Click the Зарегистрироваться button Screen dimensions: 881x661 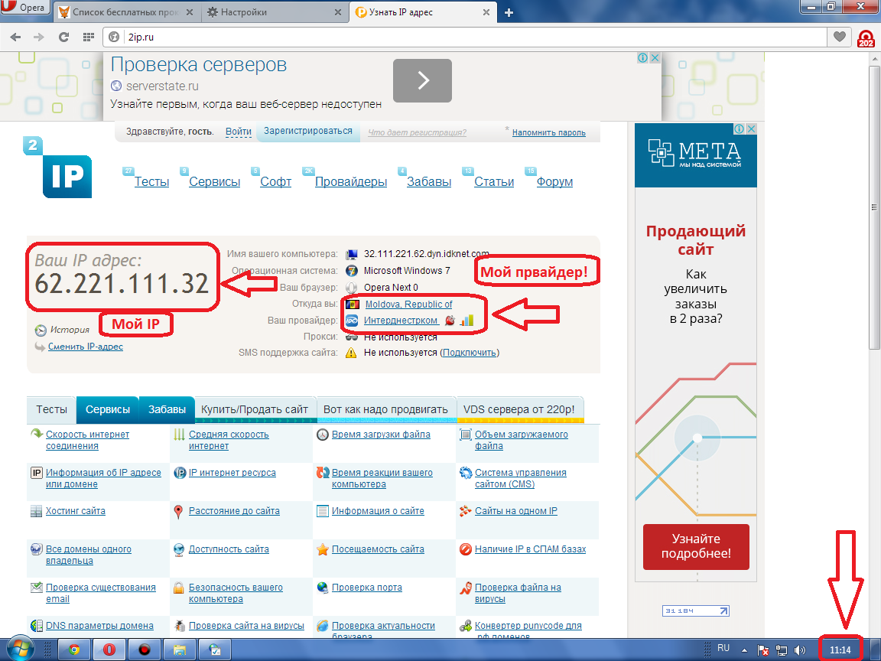click(x=308, y=131)
